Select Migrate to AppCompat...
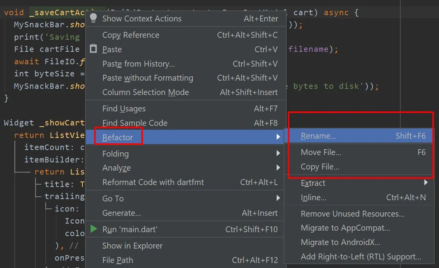The width and height of the screenshot is (439, 268). click(345, 228)
